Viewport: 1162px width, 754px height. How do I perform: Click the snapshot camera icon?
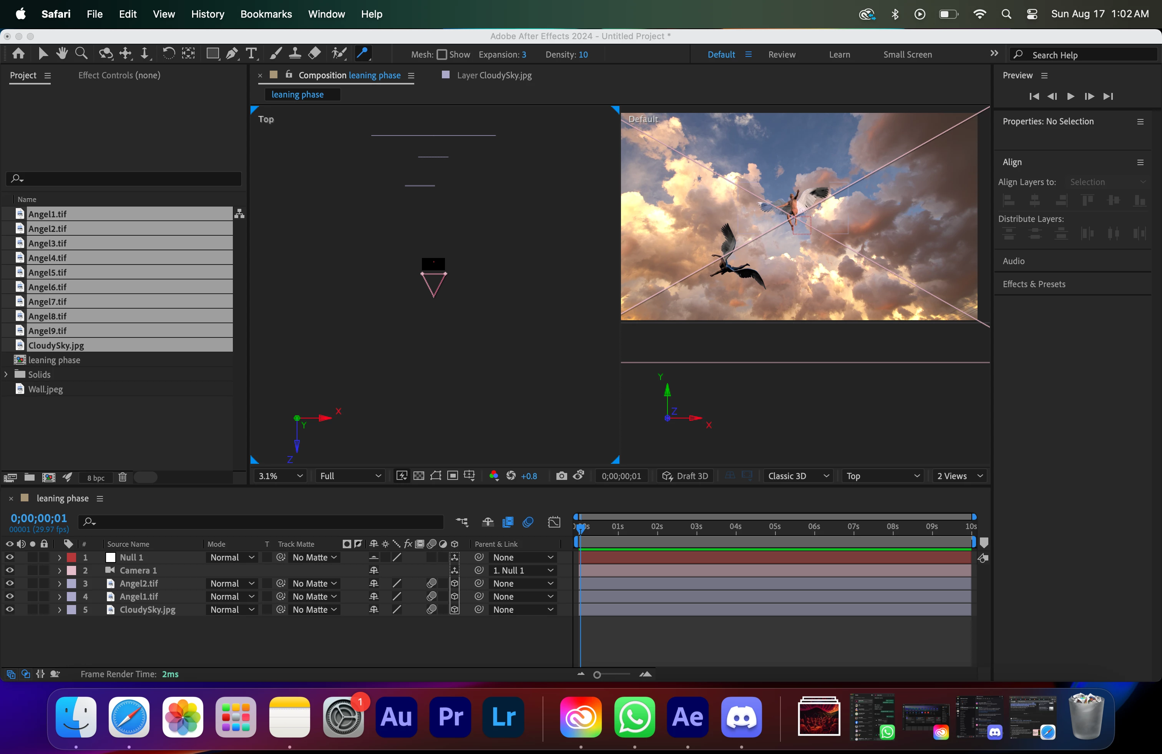click(x=561, y=476)
